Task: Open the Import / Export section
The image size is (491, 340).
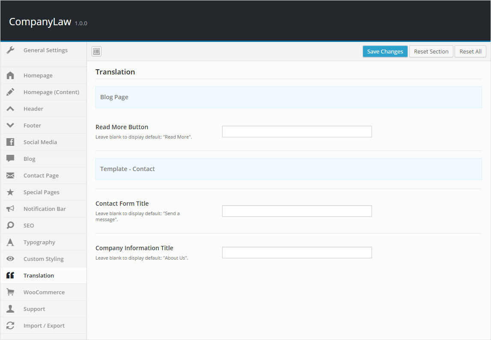Action: pyautogui.click(x=44, y=325)
